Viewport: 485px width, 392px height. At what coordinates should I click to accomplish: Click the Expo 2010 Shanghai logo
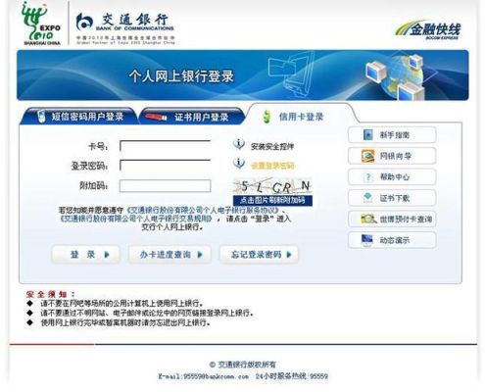(x=41, y=24)
